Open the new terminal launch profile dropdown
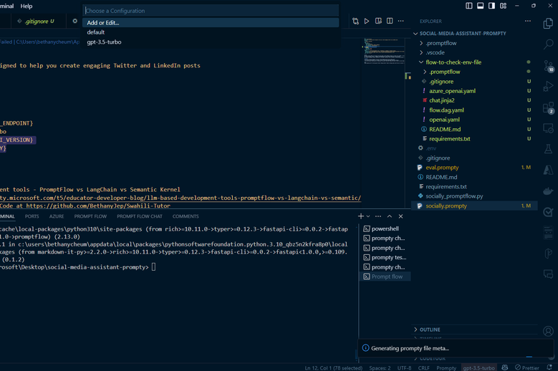The width and height of the screenshot is (558, 371). [x=368, y=216]
